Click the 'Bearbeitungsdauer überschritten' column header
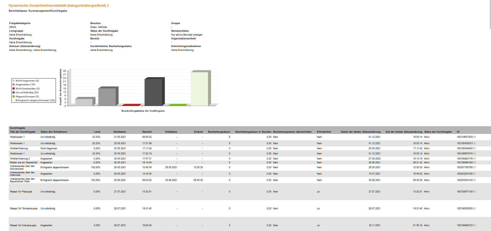 click(x=292, y=132)
